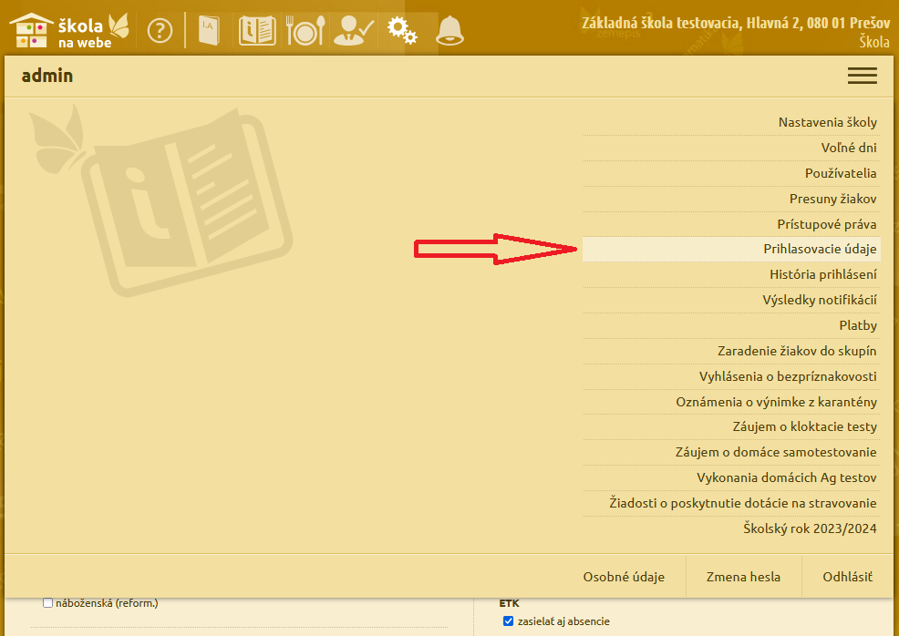Open the class register book icon
899x636 pixels.
[x=210, y=30]
